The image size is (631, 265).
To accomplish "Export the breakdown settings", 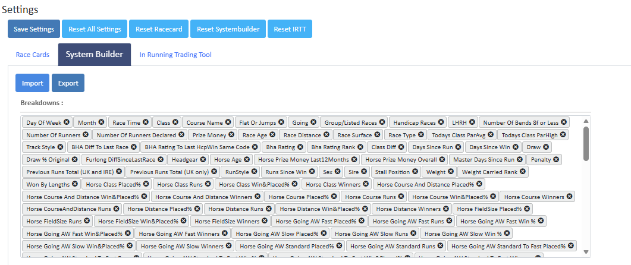I will [68, 83].
